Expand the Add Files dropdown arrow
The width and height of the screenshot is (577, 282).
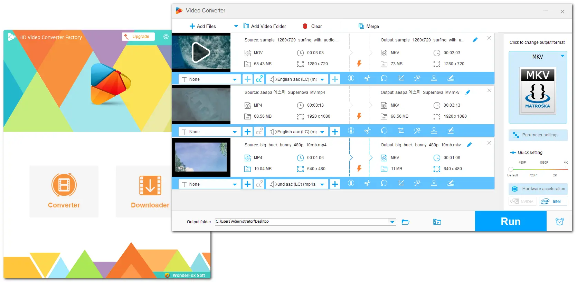click(236, 26)
